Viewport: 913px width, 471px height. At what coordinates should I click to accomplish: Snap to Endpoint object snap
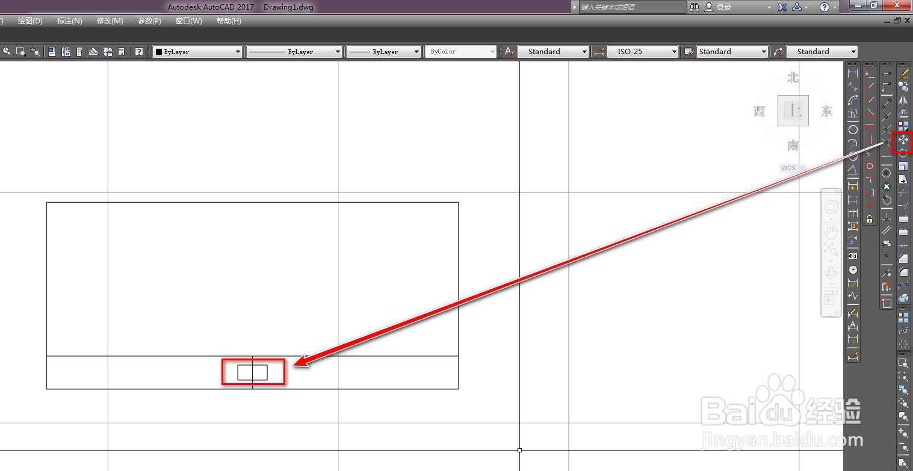pos(886,104)
